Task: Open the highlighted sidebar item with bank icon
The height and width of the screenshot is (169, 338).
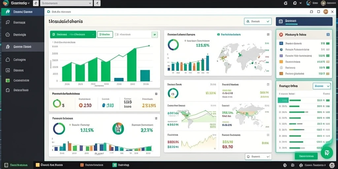Action: click(22, 47)
